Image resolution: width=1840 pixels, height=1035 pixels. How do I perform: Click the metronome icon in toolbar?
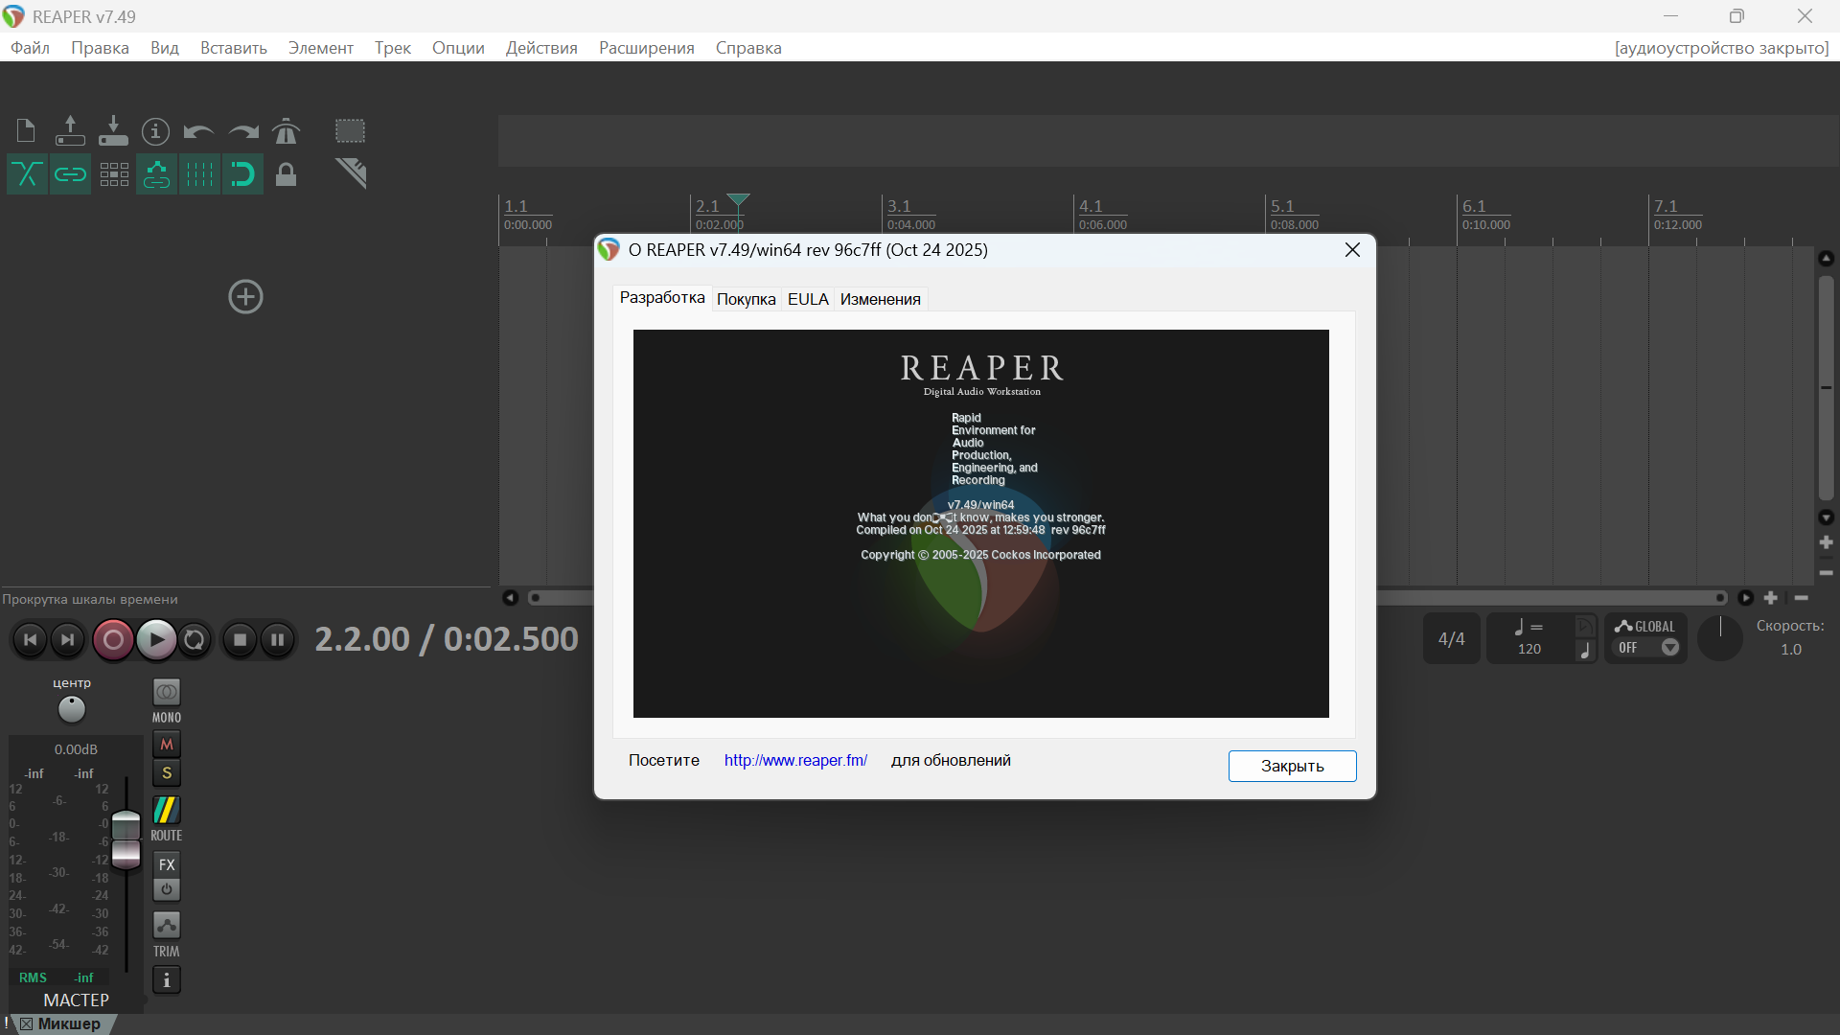[x=286, y=130]
